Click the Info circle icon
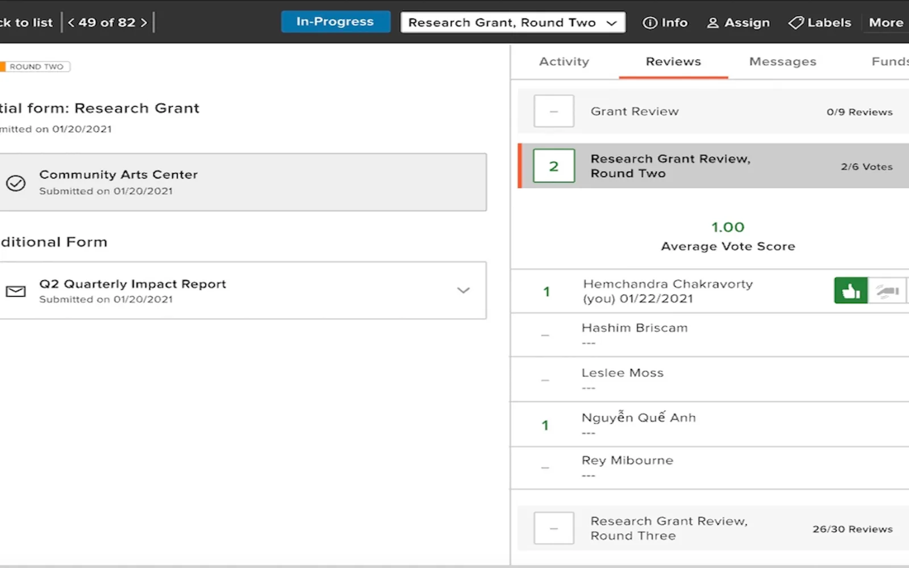 click(x=649, y=23)
